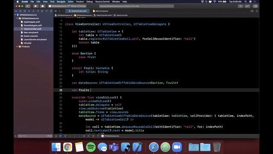Image resolution: width=273 pixels, height=154 pixels.
Task: Open the Debug navigator icon
Action: point(42,11)
